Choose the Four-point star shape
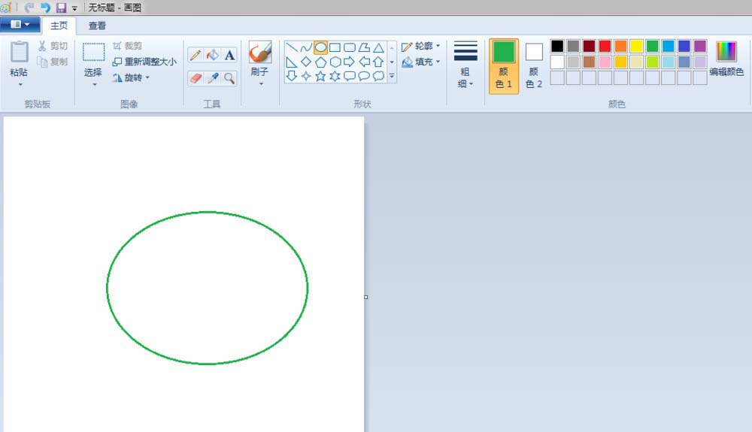This screenshot has width=752, height=432. (x=306, y=76)
